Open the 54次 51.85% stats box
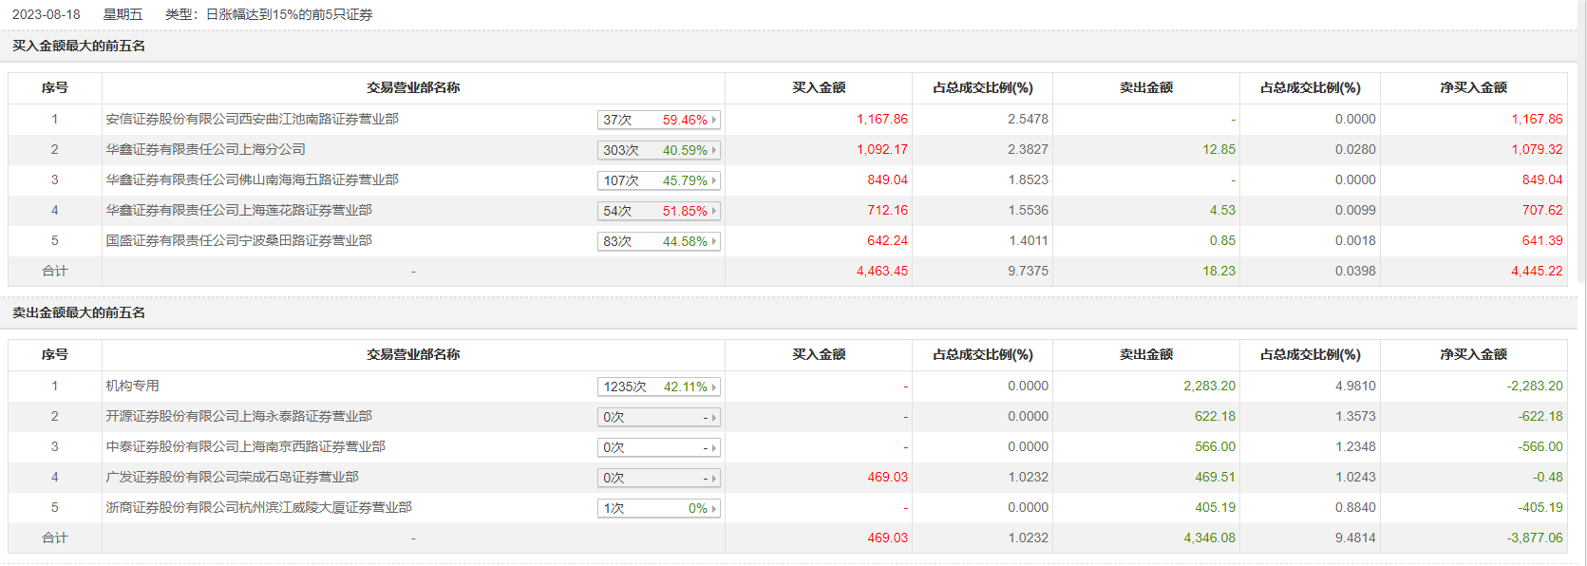This screenshot has width=1587, height=566. click(x=658, y=211)
